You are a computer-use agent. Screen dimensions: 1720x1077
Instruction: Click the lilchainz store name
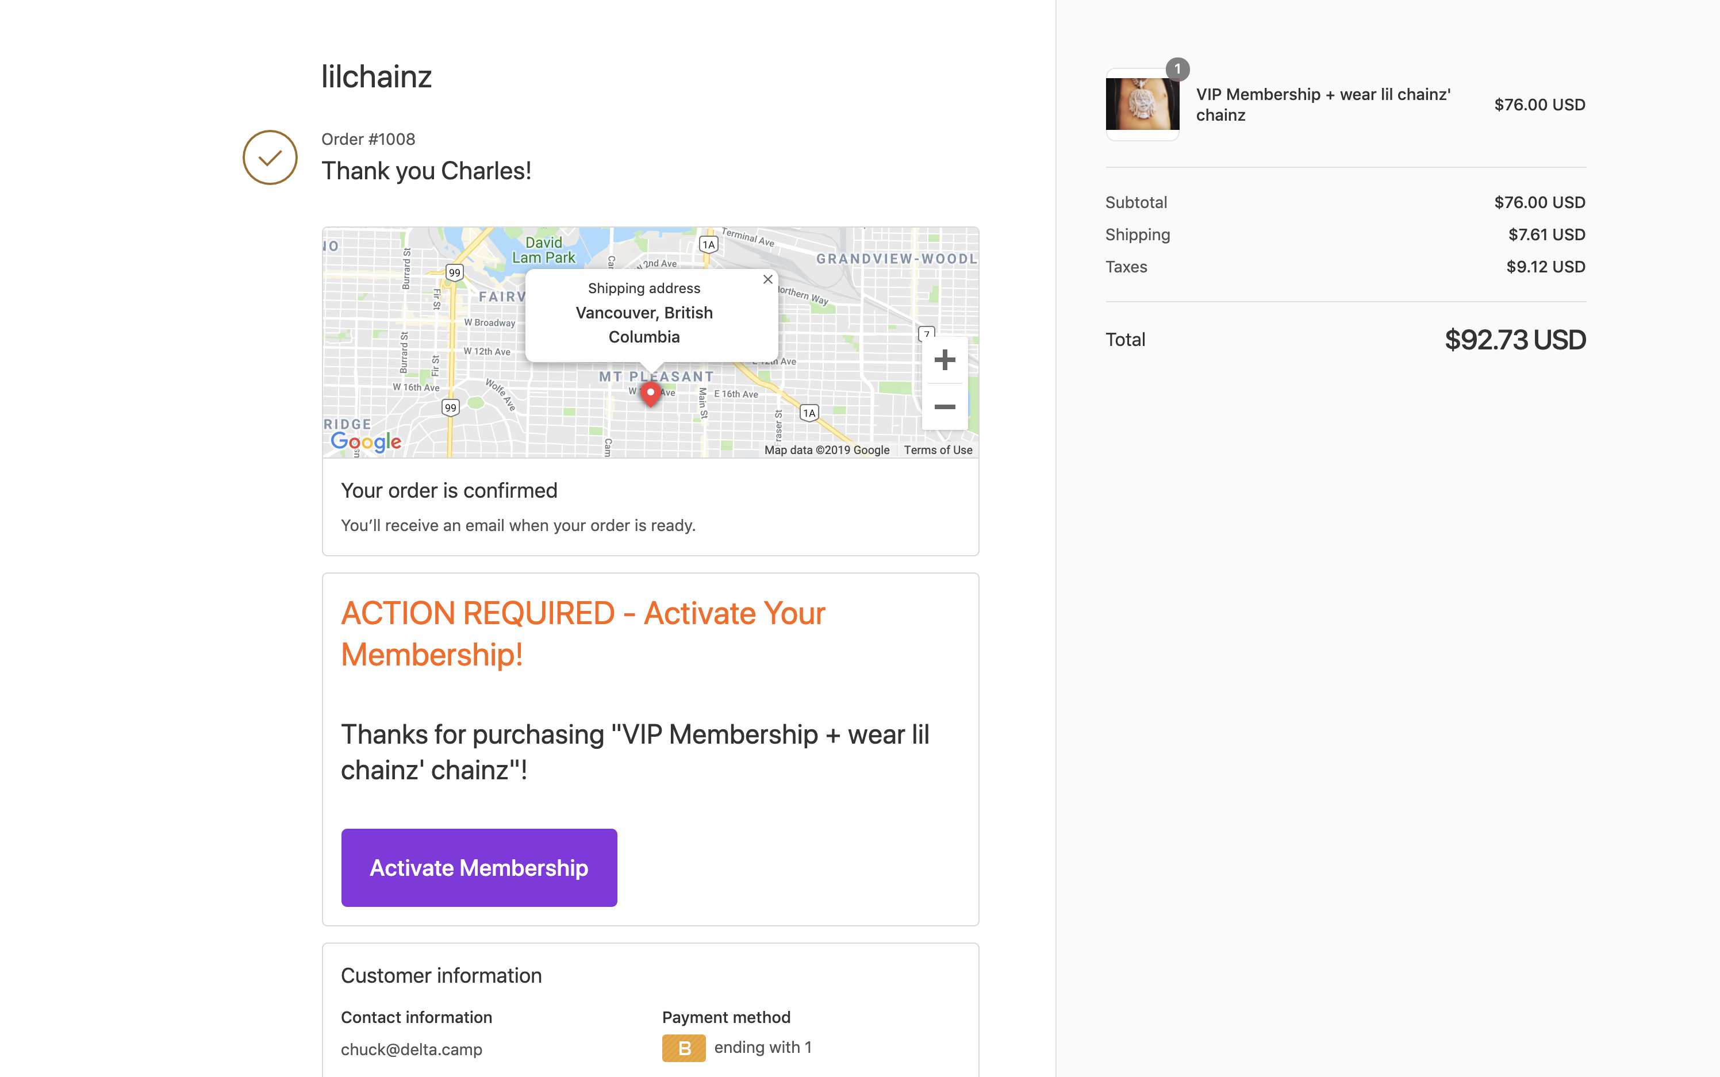pos(376,76)
